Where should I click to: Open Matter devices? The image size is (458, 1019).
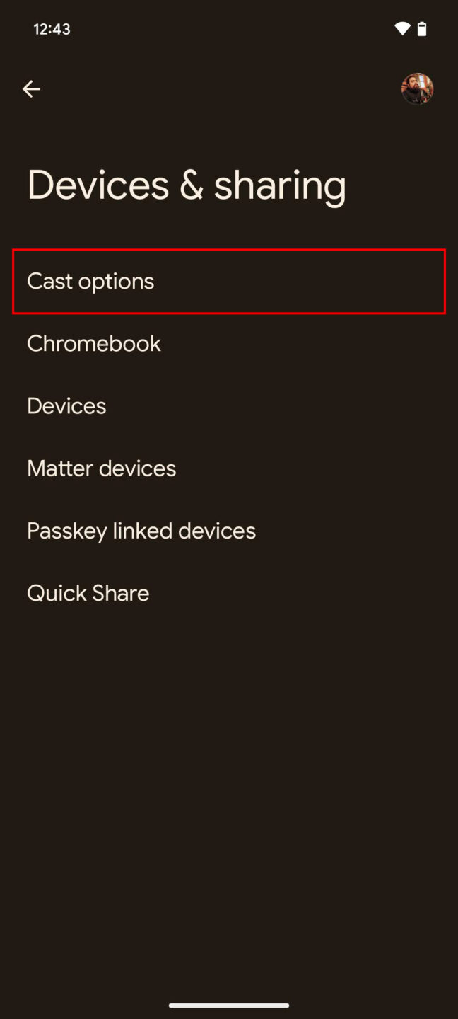coord(101,468)
